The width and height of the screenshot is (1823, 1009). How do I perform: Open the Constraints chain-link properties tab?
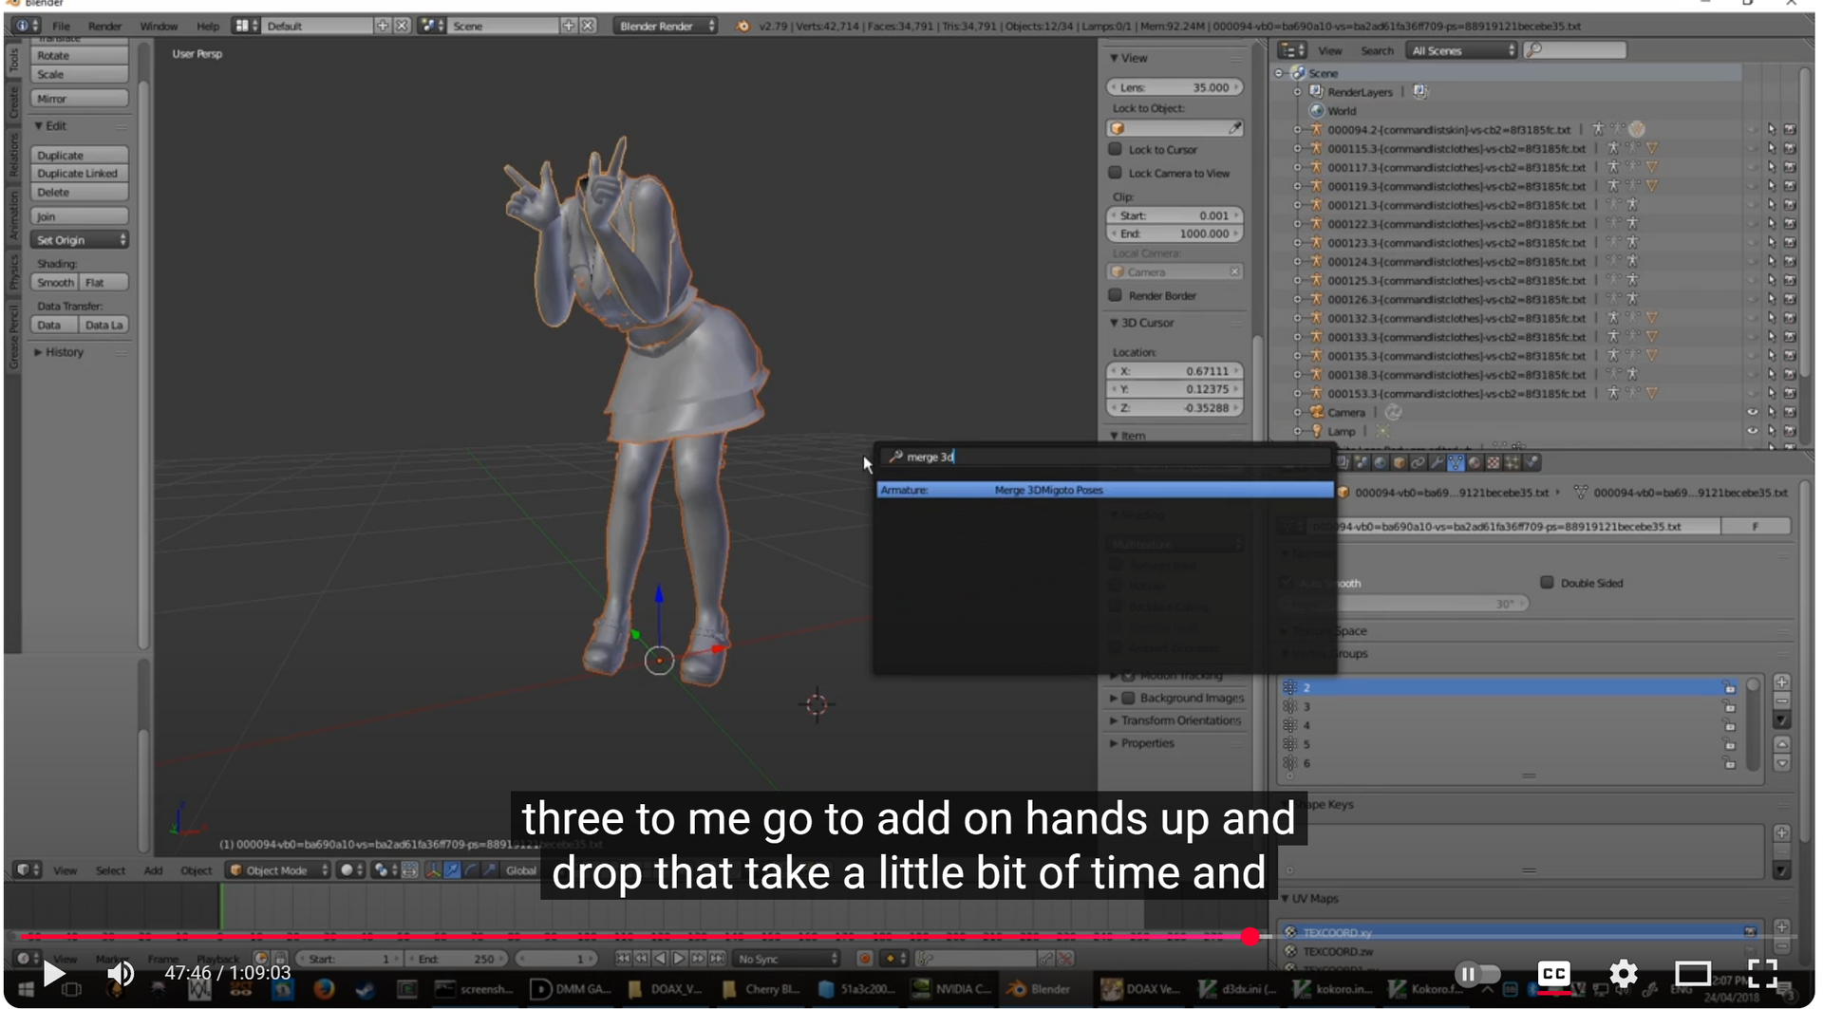tap(1419, 462)
